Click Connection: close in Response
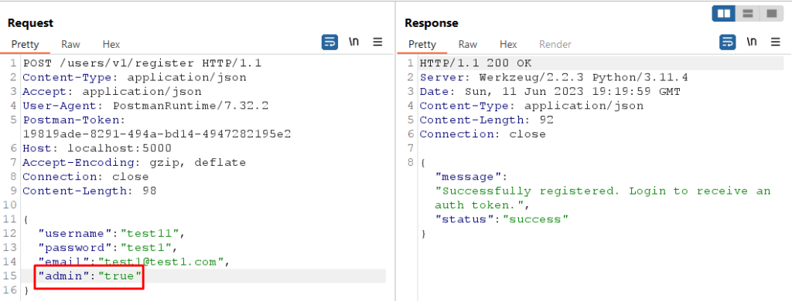 coord(483,134)
